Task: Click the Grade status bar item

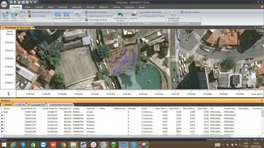Action: pyautogui.click(x=231, y=140)
